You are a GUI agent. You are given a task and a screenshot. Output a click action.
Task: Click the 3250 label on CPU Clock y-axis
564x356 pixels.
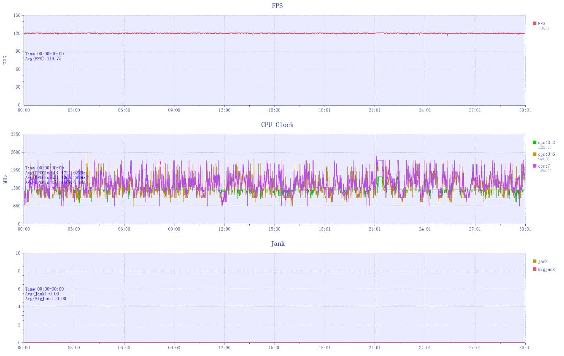(16, 134)
